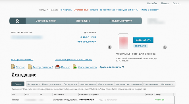Viewport: 189px width, 104px height.
Task: Show previous banner with left arrow
Action: tap(110, 47)
